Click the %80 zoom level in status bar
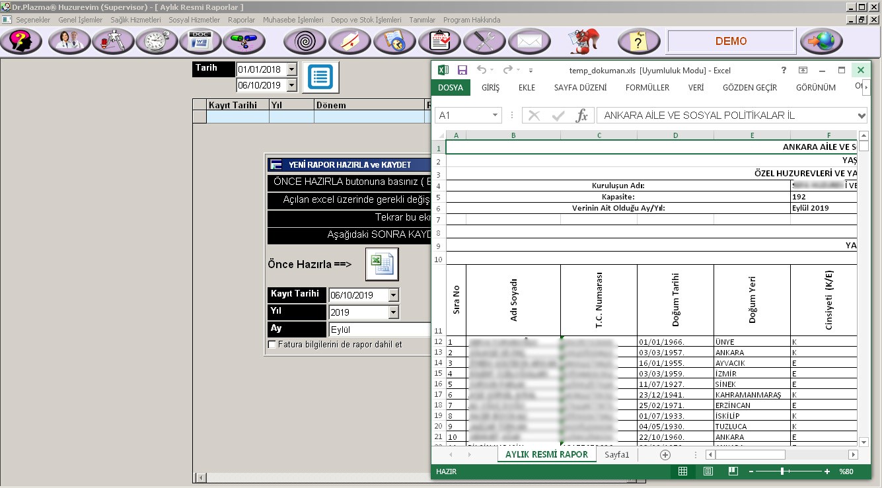 pyautogui.click(x=847, y=471)
